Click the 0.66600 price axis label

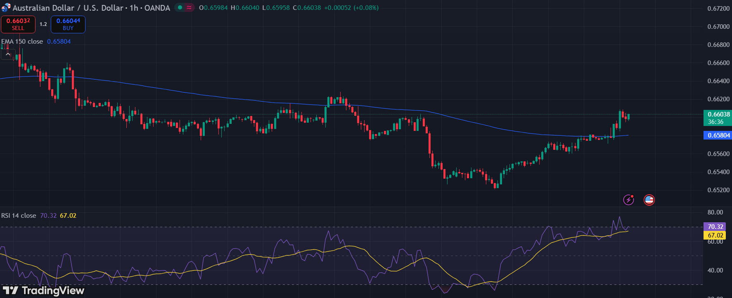(x=718, y=63)
